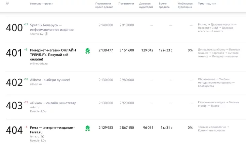Click the value 2 129 983

[x=106, y=127]
